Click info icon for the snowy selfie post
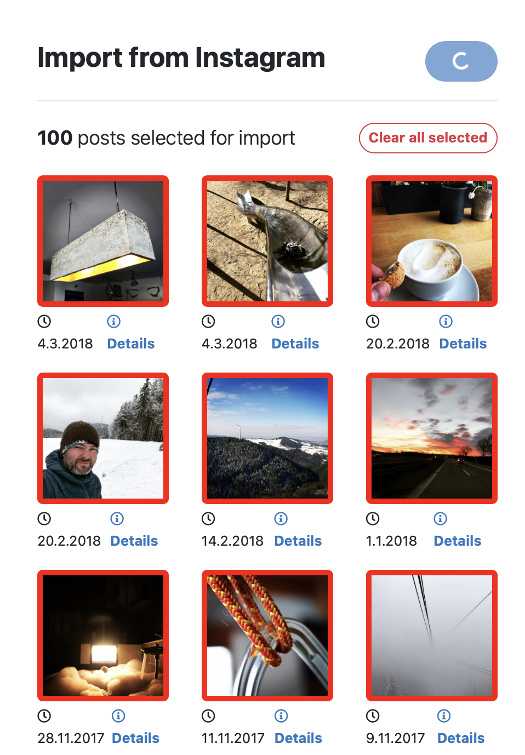 tap(117, 518)
